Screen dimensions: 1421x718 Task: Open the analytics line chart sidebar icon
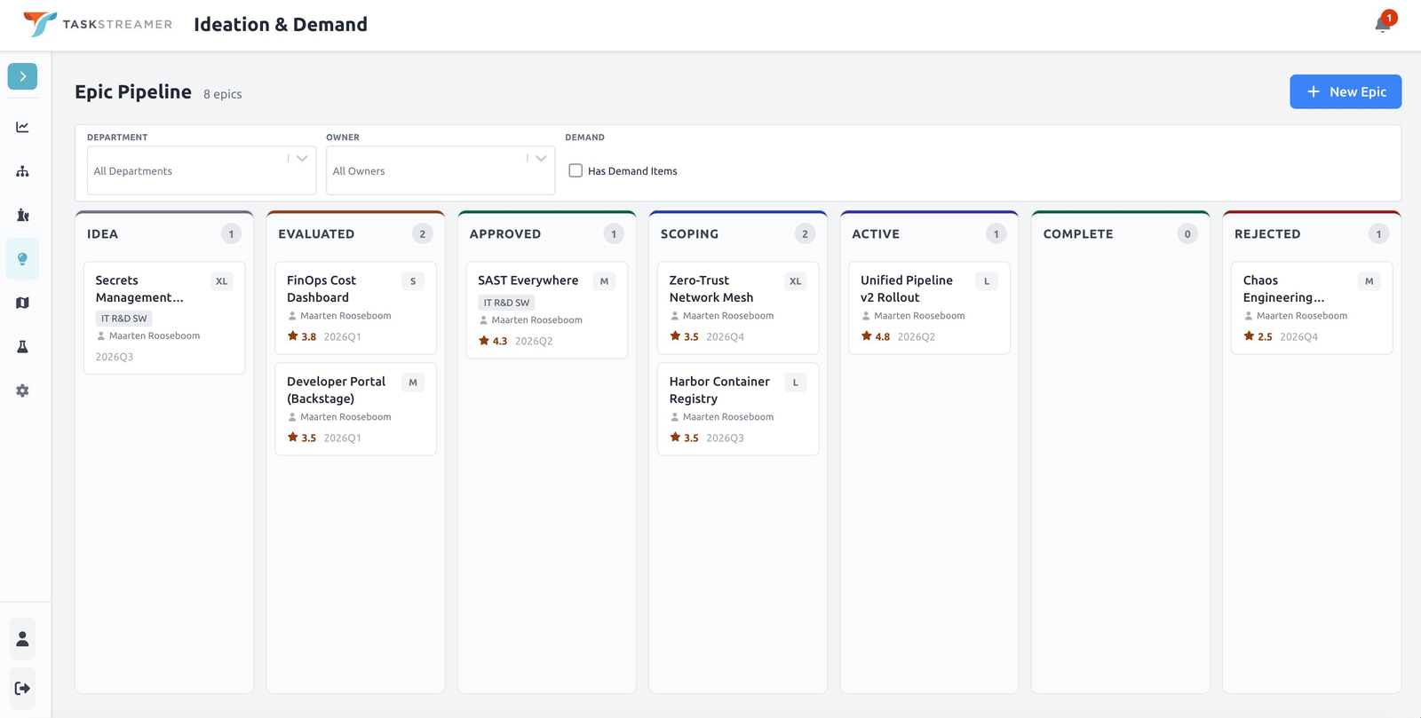(22, 127)
